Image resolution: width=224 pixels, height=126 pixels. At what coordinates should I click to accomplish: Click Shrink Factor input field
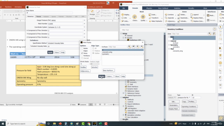pos(85,64)
